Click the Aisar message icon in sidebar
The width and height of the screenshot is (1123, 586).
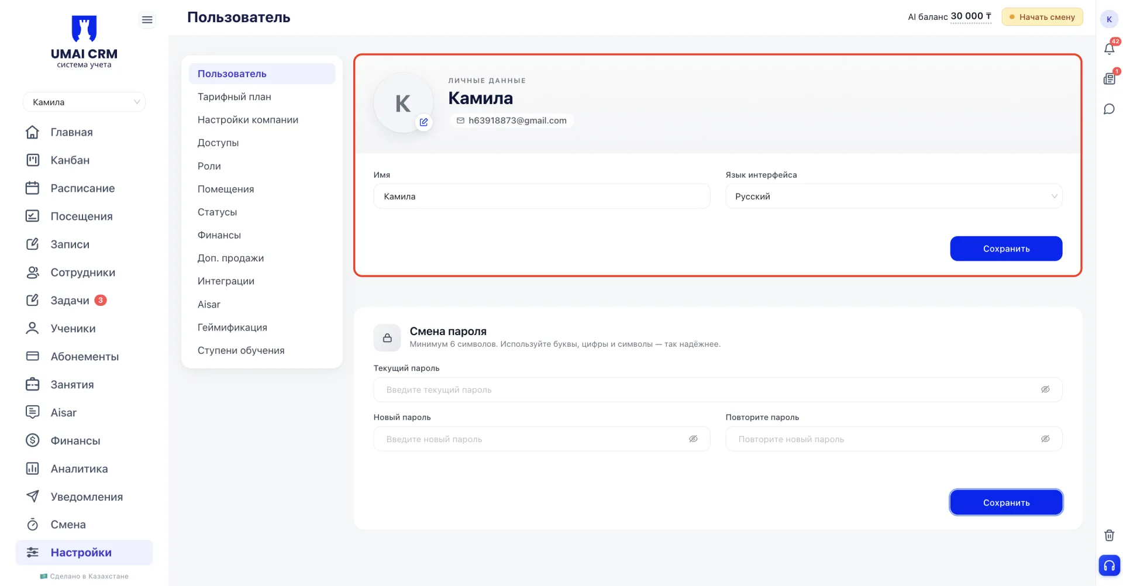click(x=33, y=412)
